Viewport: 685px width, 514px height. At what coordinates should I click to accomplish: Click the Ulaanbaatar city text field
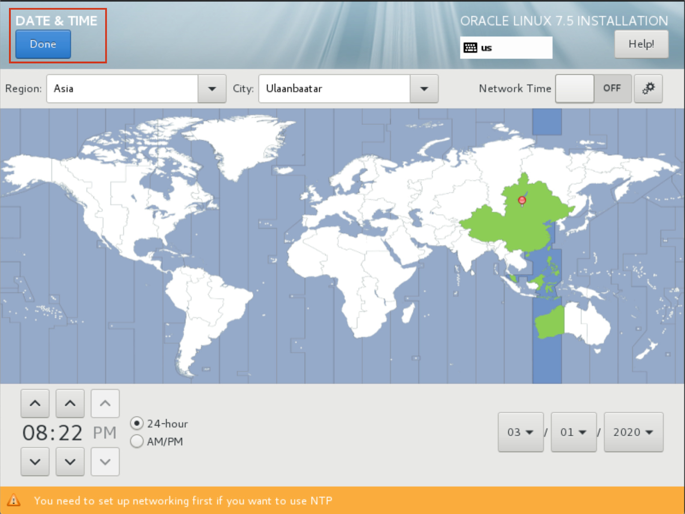pos(334,89)
